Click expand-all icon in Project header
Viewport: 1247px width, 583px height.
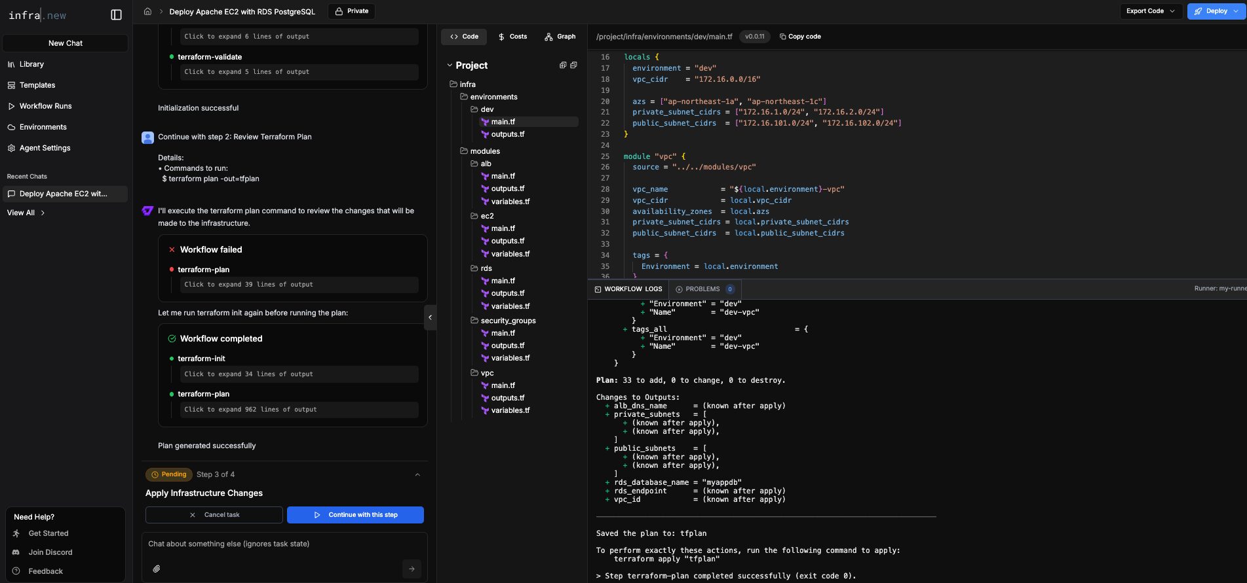pyautogui.click(x=562, y=65)
